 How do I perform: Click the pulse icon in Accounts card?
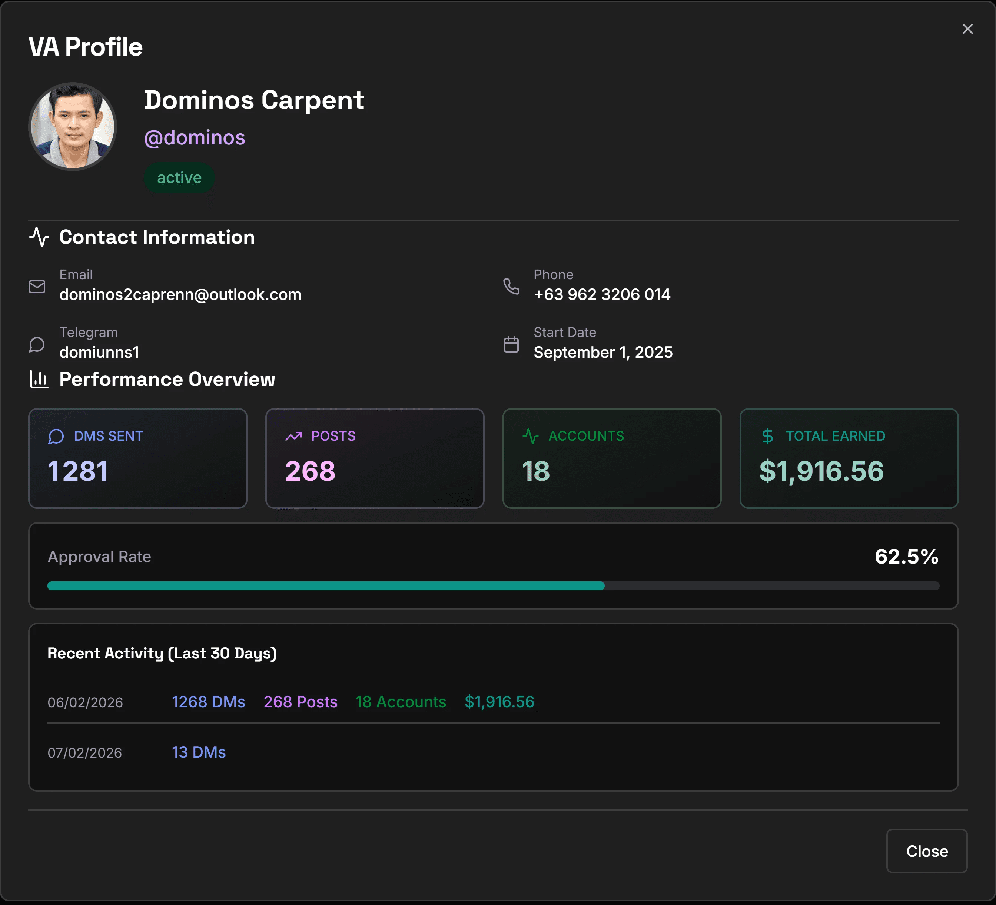[530, 436]
